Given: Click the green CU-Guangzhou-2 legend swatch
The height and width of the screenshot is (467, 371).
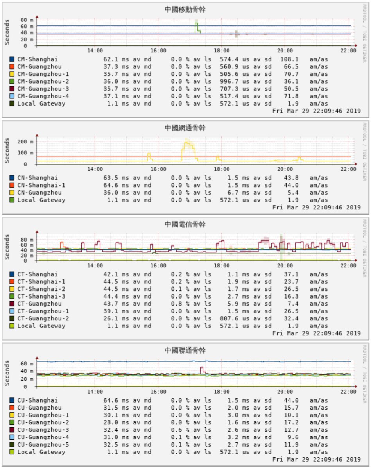Looking at the screenshot, I should (12, 422).
